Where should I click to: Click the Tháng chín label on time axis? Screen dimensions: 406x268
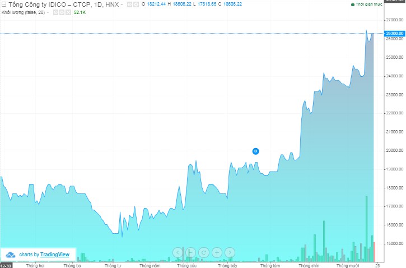pos(309,265)
